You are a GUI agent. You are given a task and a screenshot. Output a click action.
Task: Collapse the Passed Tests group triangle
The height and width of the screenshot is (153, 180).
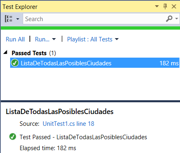pyautogui.click(x=5, y=52)
